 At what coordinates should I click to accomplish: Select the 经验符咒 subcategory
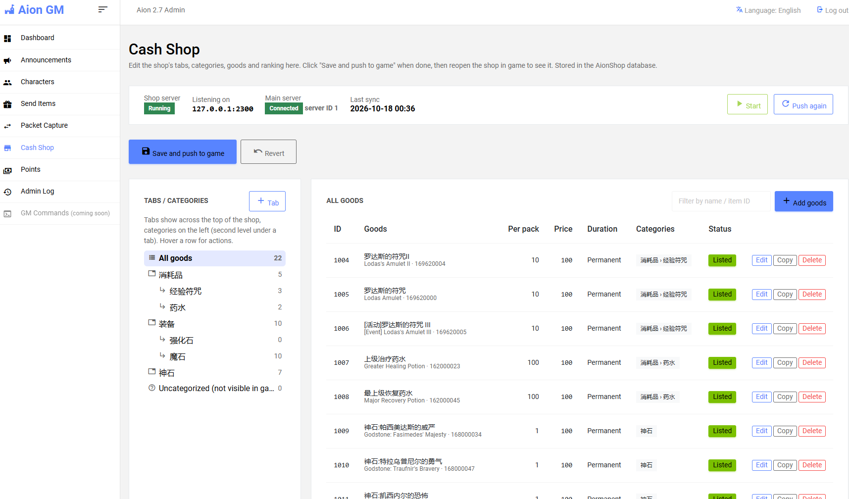(x=215, y=291)
